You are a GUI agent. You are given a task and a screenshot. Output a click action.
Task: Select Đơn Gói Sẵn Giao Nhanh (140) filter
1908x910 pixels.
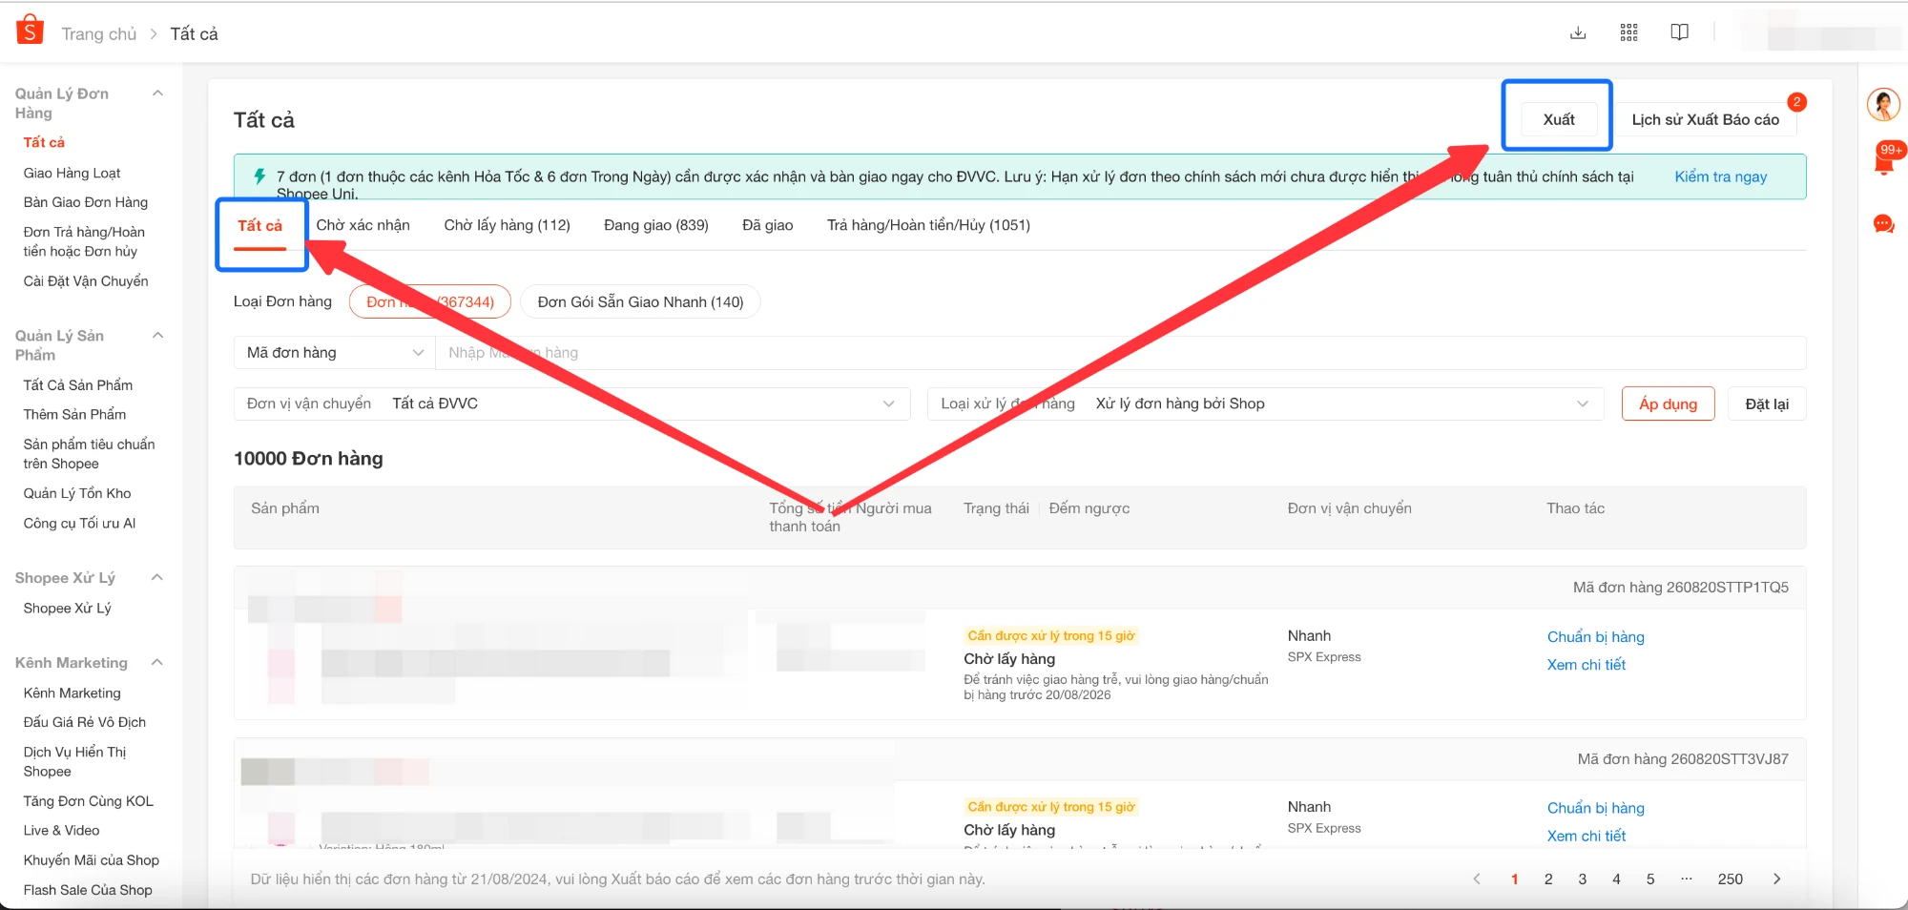pyautogui.click(x=640, y=302)
